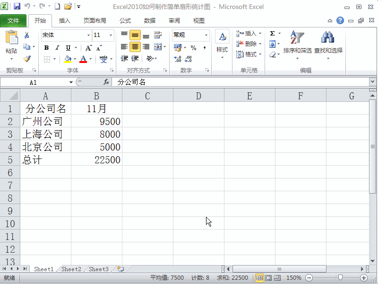Screen dimensions: 378x284
Task: Toggle bold formatting on
Action: coord(46,48)
